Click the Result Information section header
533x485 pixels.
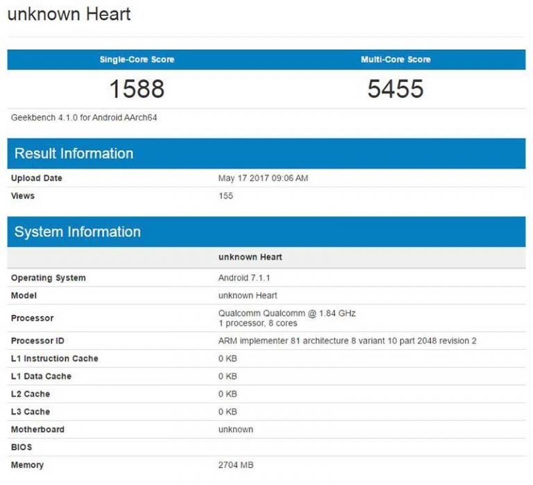pyautogui.click(x=74, y=153)
